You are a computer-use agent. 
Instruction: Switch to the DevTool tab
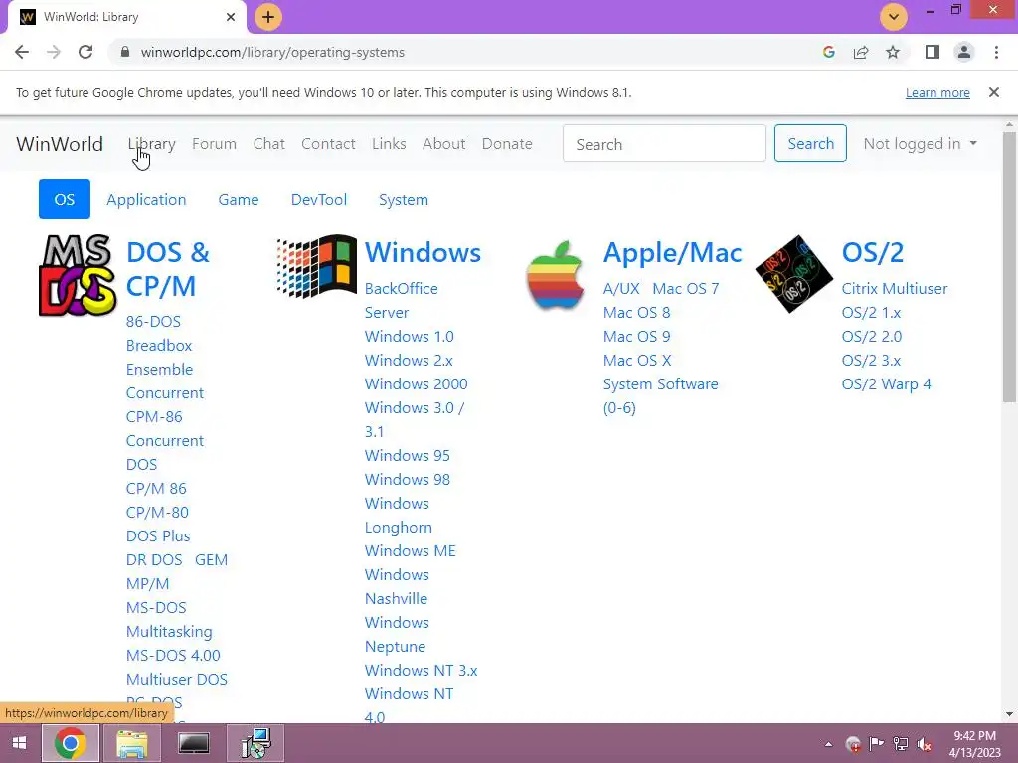coord(319,199)
